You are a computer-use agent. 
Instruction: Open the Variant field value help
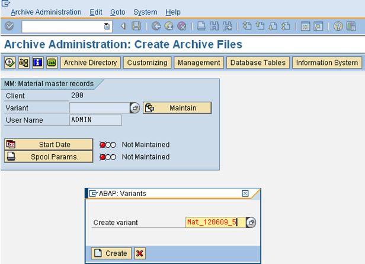(135, 108)
